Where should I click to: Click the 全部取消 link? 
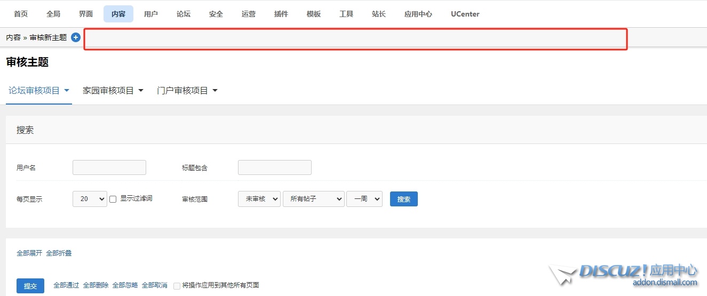tap(154, 285)
